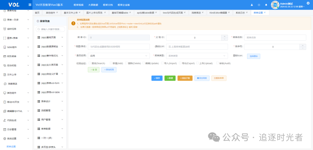The image size is (313, 150).
Task: Toggle the sidebar collapse hamburger icon
Action: [x=30, y=5]
